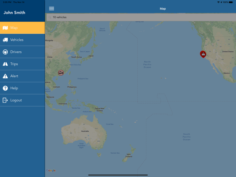
Task: Click the John Smith profile name
Action: coord(15,13)
